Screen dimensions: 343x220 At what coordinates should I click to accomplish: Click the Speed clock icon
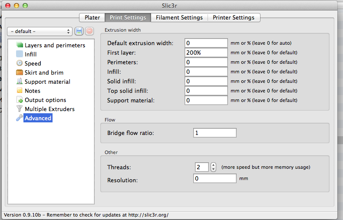pos(20,63)
